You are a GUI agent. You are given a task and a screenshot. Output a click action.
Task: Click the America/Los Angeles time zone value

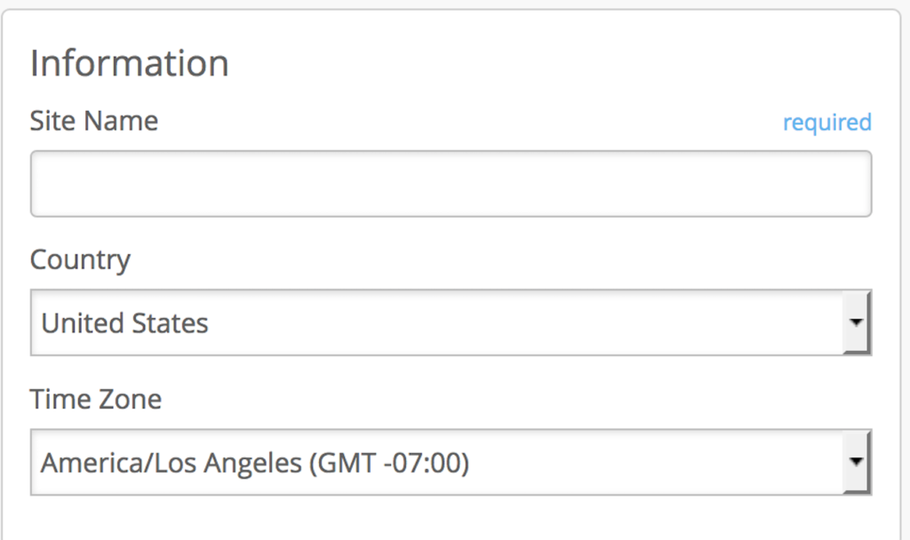pyautogui.click(x=169, y=463)
